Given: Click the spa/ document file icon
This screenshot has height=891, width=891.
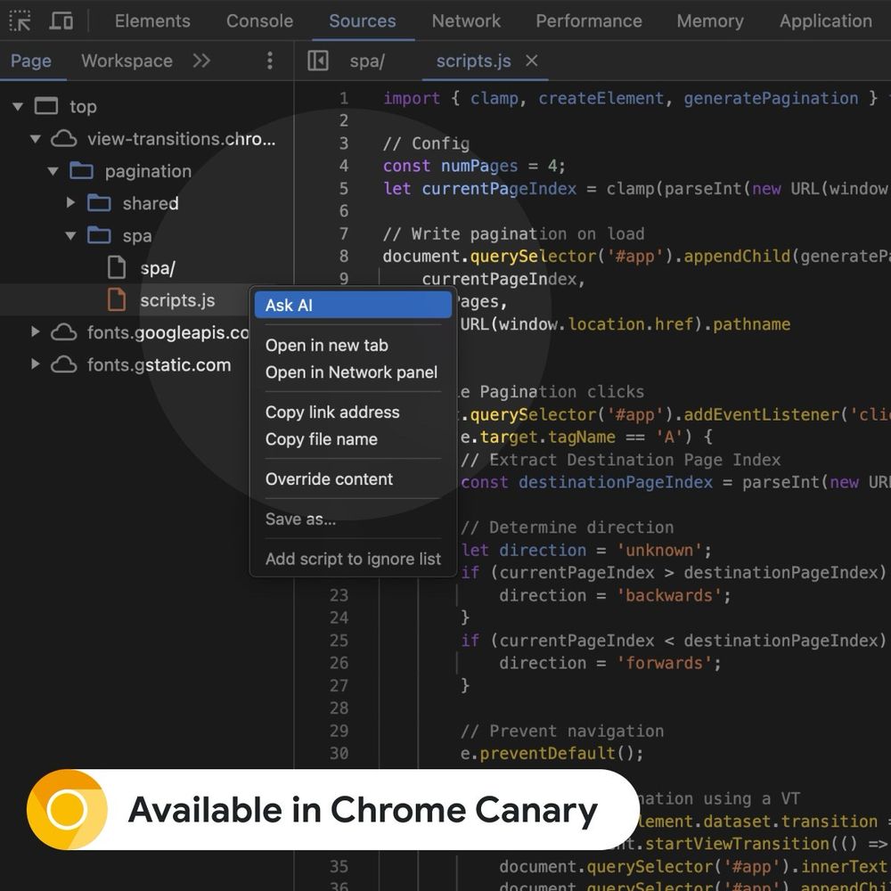Looking at the screenshot, I should [x=117, y=267].
